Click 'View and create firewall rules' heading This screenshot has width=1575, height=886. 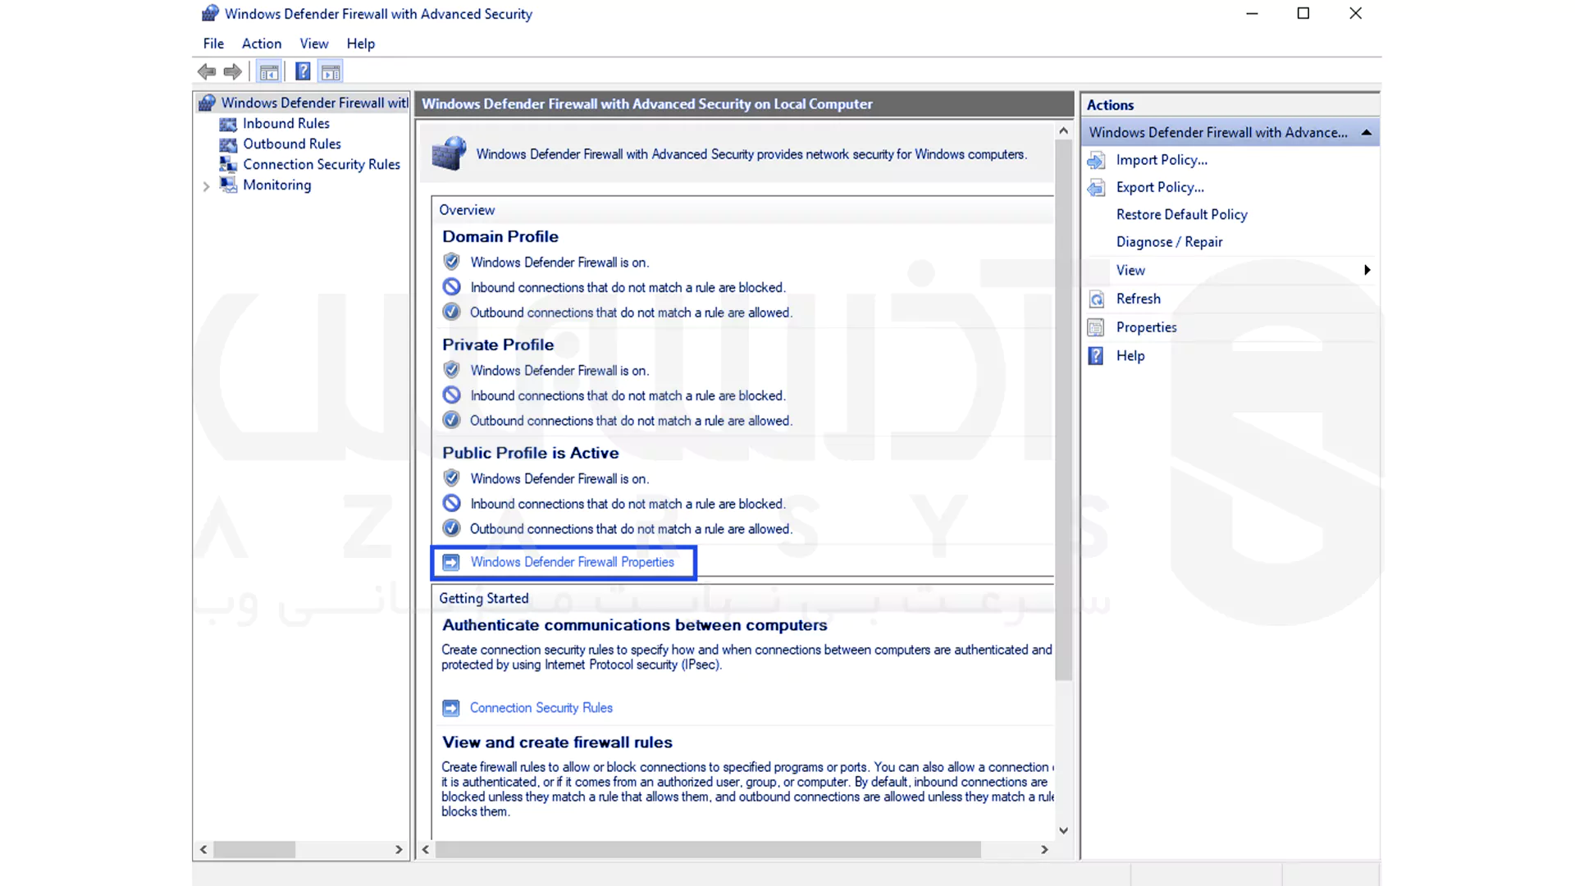click(557, 742)
